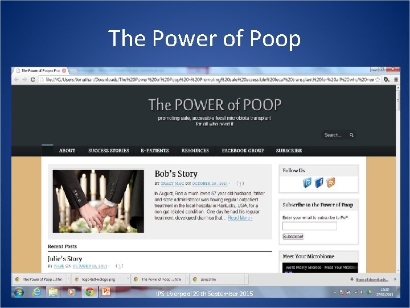The height and width of the screenshot is (308, 410).
Task: Click the search magnifier icon
Action: [351, 135]
